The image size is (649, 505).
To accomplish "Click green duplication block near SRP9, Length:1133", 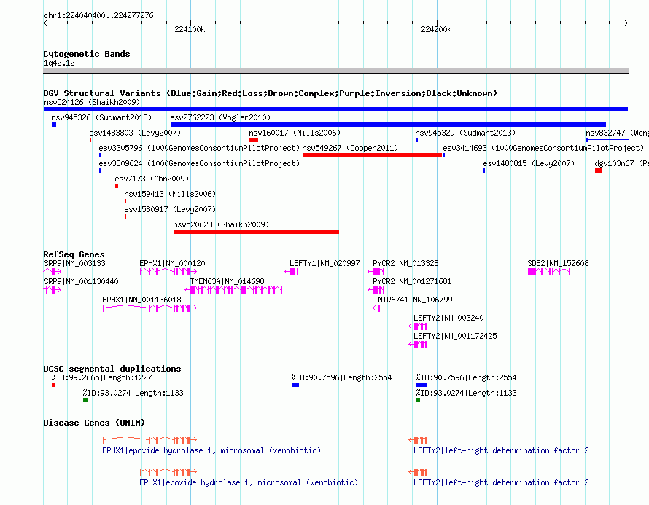I will pos(85,400).
